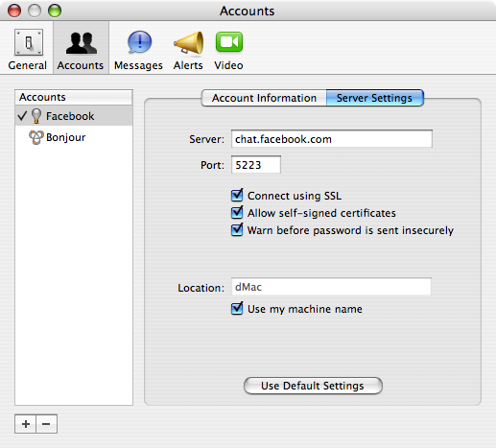Uncheck Connect using SSL
The width and height of the screenshot is (496, 448).
coord(237,195)
